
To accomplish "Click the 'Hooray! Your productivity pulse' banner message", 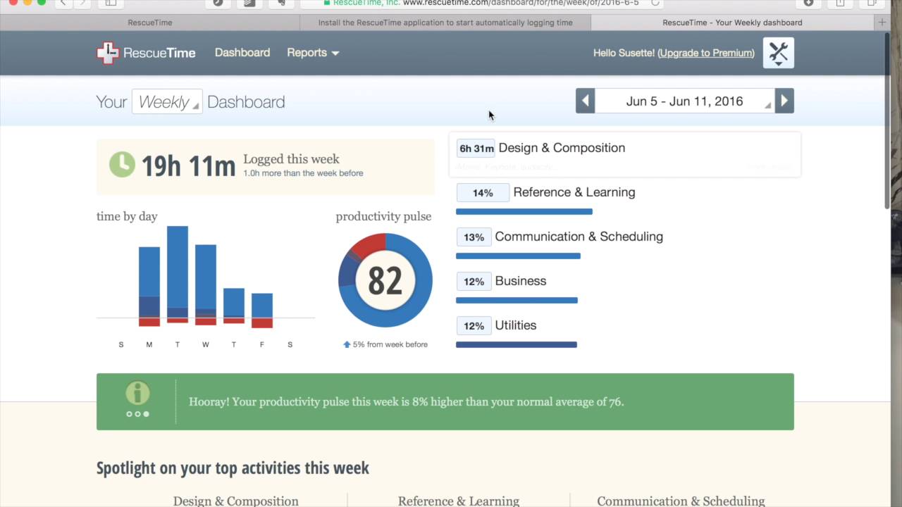I will point(406,402).
